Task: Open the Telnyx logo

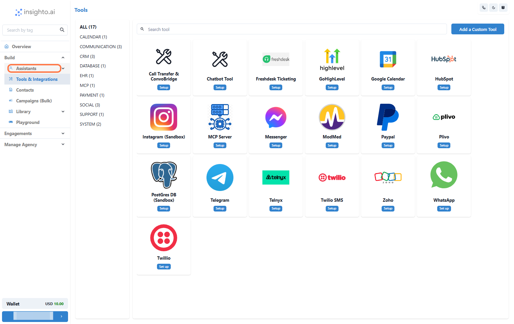Action: click(x=276, y=177)
